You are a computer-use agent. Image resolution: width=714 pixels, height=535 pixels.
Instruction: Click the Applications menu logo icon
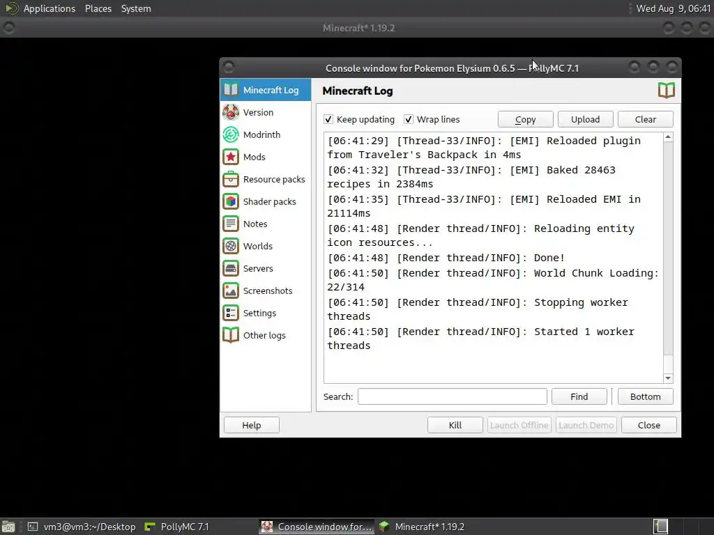click(11, 8)
